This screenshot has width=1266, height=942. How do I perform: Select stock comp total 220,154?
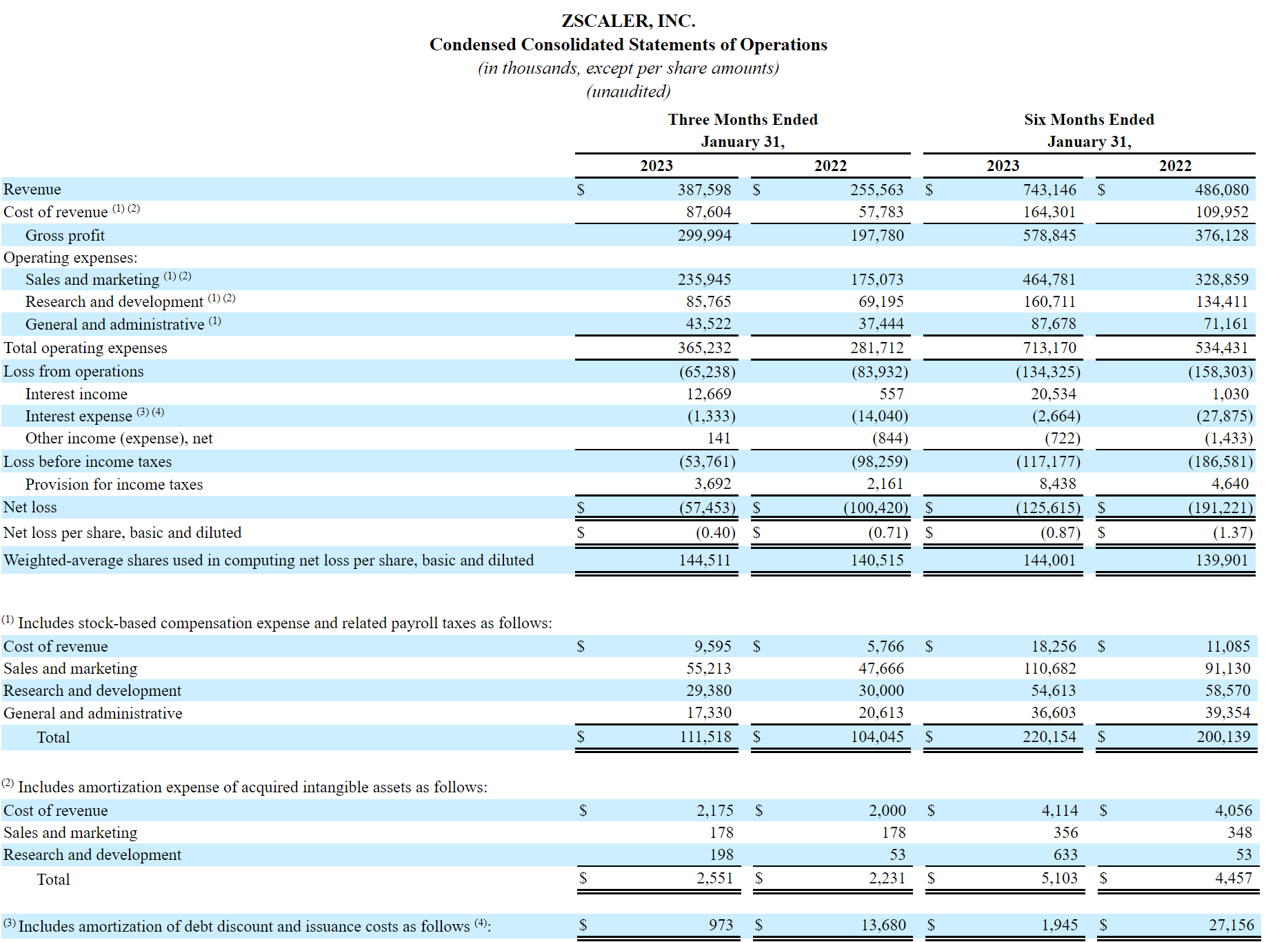[x=1049, y=736]
